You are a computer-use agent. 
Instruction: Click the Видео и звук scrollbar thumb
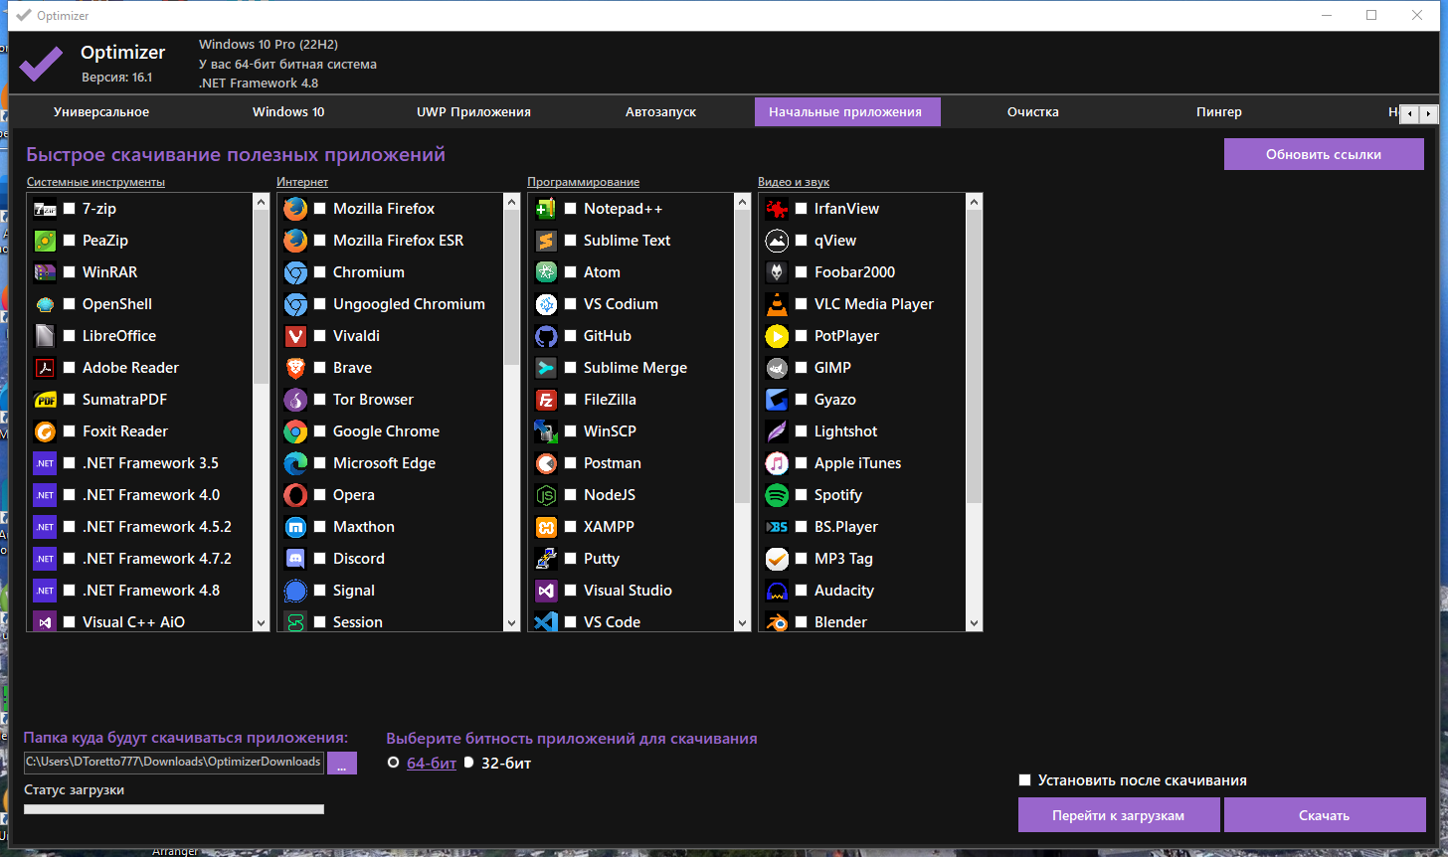[974, 357]
